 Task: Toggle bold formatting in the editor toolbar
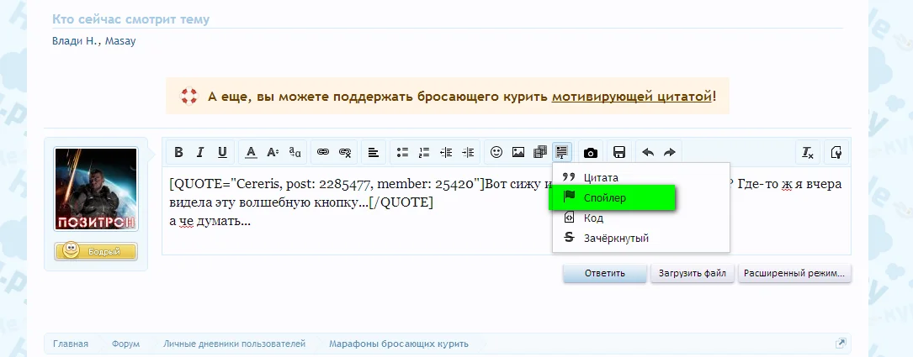tap(178, 152)
